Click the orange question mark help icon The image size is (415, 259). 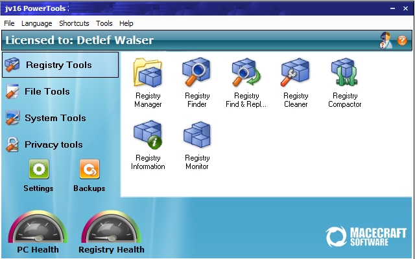pyautogui.click(x=402, y=40)
